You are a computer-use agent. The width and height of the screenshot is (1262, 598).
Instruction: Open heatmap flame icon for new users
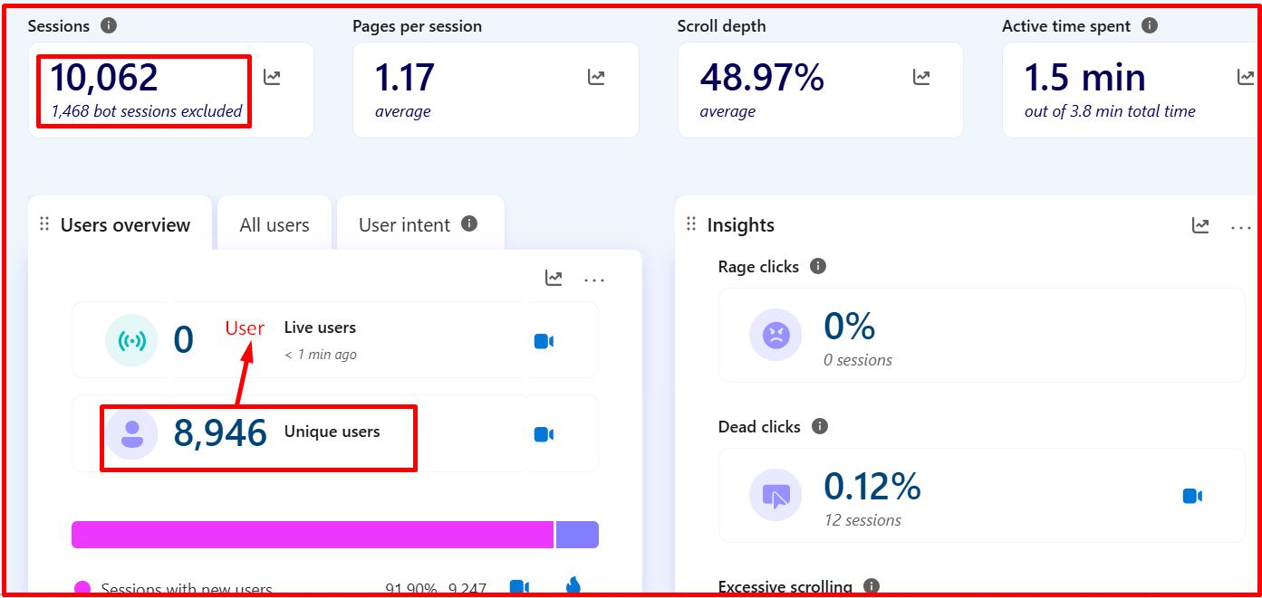(x=573, y=586)
